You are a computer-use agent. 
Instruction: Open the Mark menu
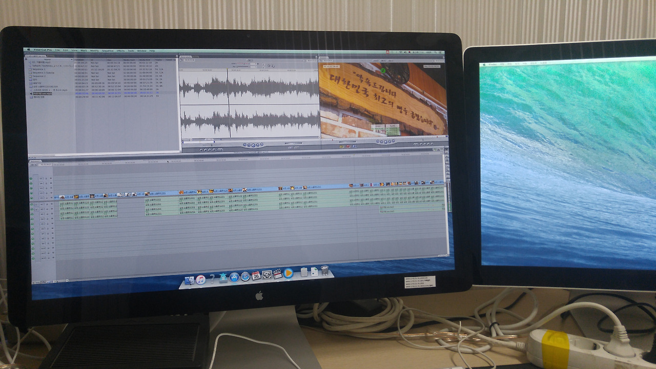[x=84, y=50]
